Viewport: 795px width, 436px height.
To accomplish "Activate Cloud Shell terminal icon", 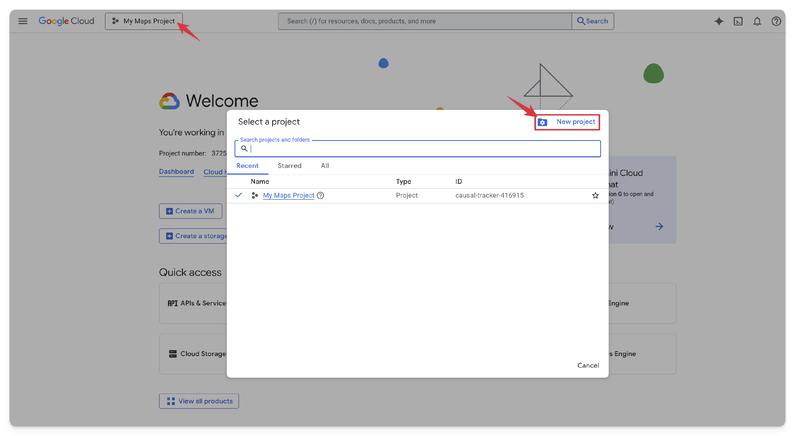I will (738, 21).
